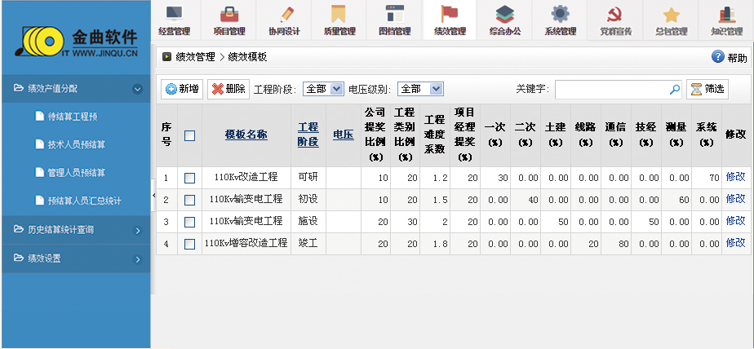The width and height of the screenshot is (754, 349).
Task: Check the box for 110Kv改造工程 row
Action: 189,178
